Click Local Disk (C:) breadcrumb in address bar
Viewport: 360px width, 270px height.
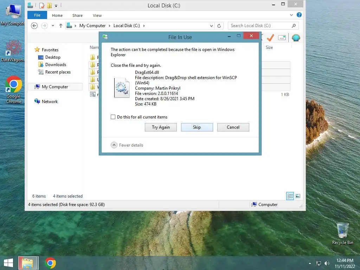pyautogui.click(x=127, y=26)
